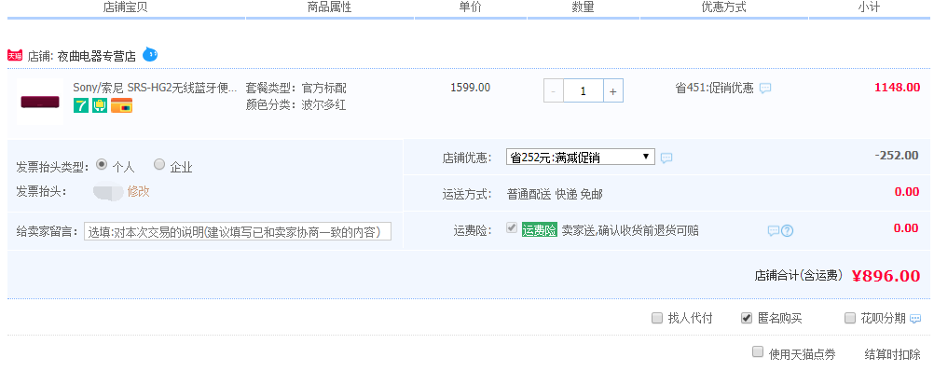Check the 使用天猫点券 checkbox
934x371 pixels.
758,351
